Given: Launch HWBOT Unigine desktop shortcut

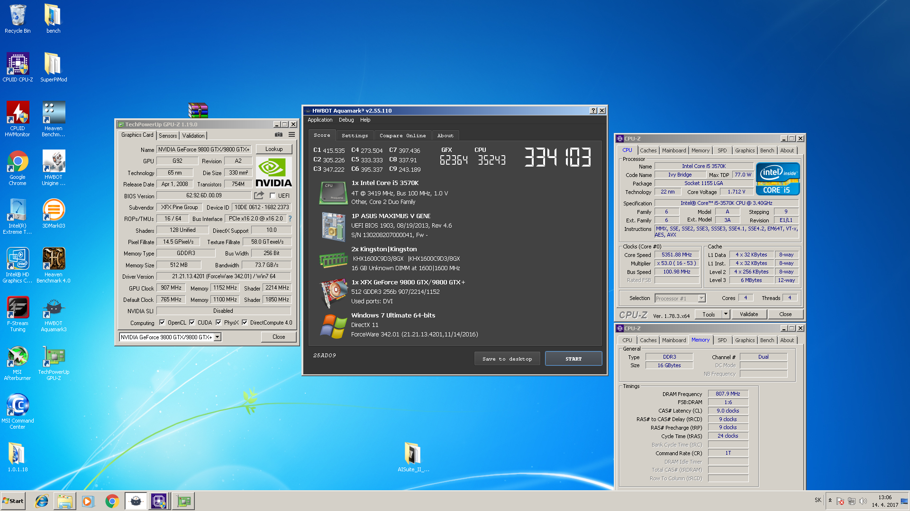Looking at the screenshot, I should tap(53, 167).
